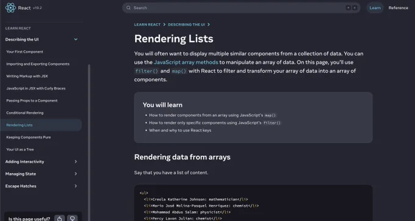Click the Rendering data from arrays heading

[x=182, y=157]
